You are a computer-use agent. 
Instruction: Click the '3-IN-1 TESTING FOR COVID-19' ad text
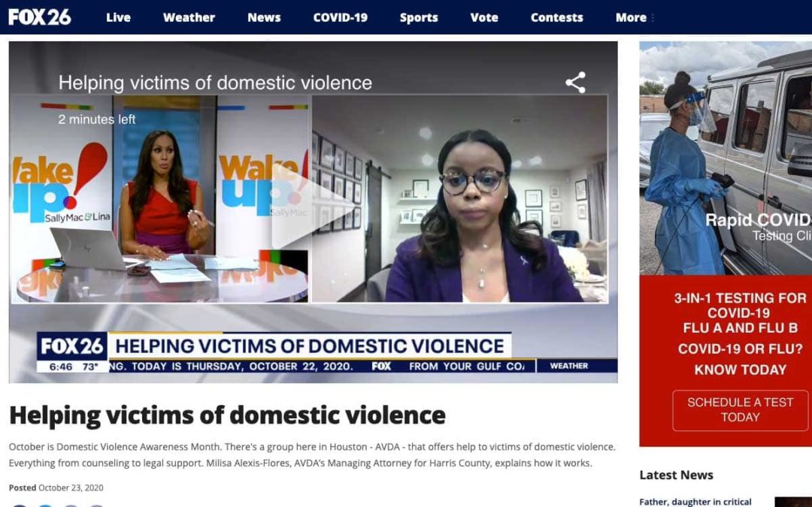click(740, 305)
